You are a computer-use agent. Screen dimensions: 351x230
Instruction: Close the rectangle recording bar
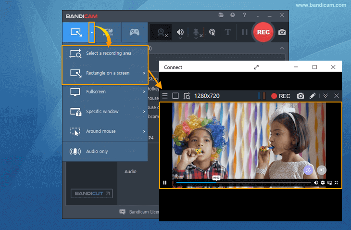(x=337, y=96)
